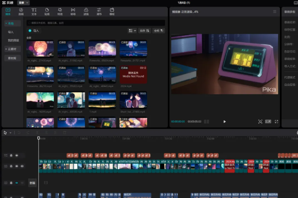Click the undo arrow icon
298x198 pixels.
(x=19, y=133)
